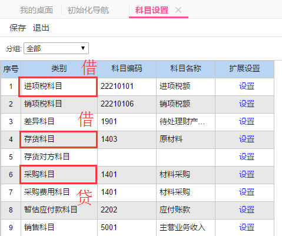Click the 主营业务收入 name cell
Image resolution: width=282 pixels, height=236 pixels.
pos(185,228)
